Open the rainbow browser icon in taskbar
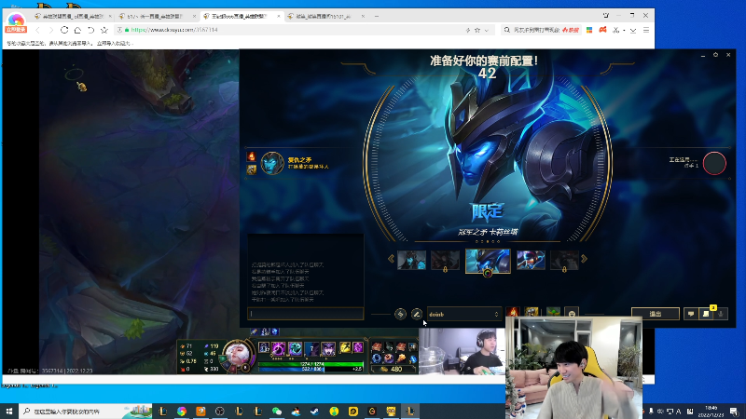Image resolution: width=746 pixels, height=419 pixels. [182, 412]
